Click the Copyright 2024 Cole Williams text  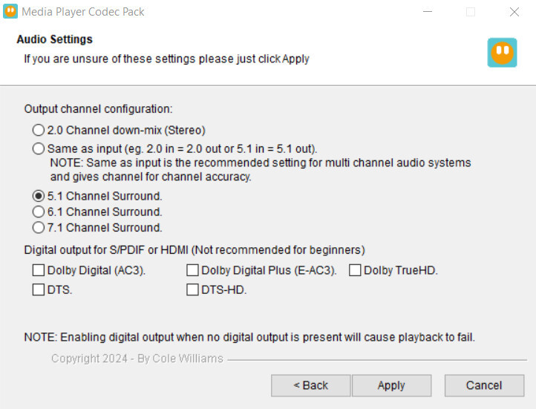(x=137, y=359)
